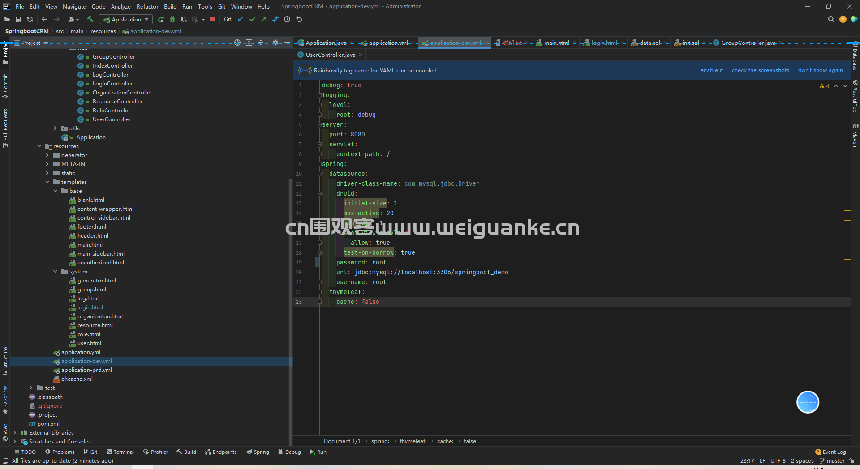Open Git show history clock icon
This screenshot has height=469, width=860.
(287, 19)
